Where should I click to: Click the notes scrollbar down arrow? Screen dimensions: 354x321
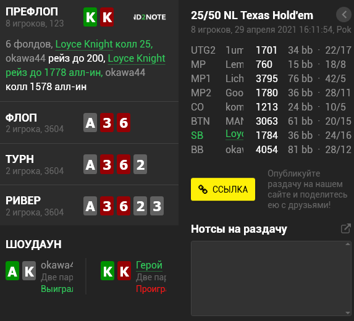coord(348,312)
